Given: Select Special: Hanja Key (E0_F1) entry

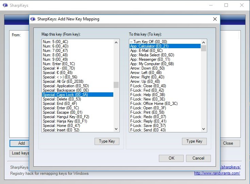Looking at the screenshot, I should pos(78,121).
